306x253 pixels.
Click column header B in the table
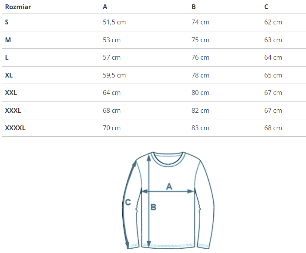click(x=194, y=7)
